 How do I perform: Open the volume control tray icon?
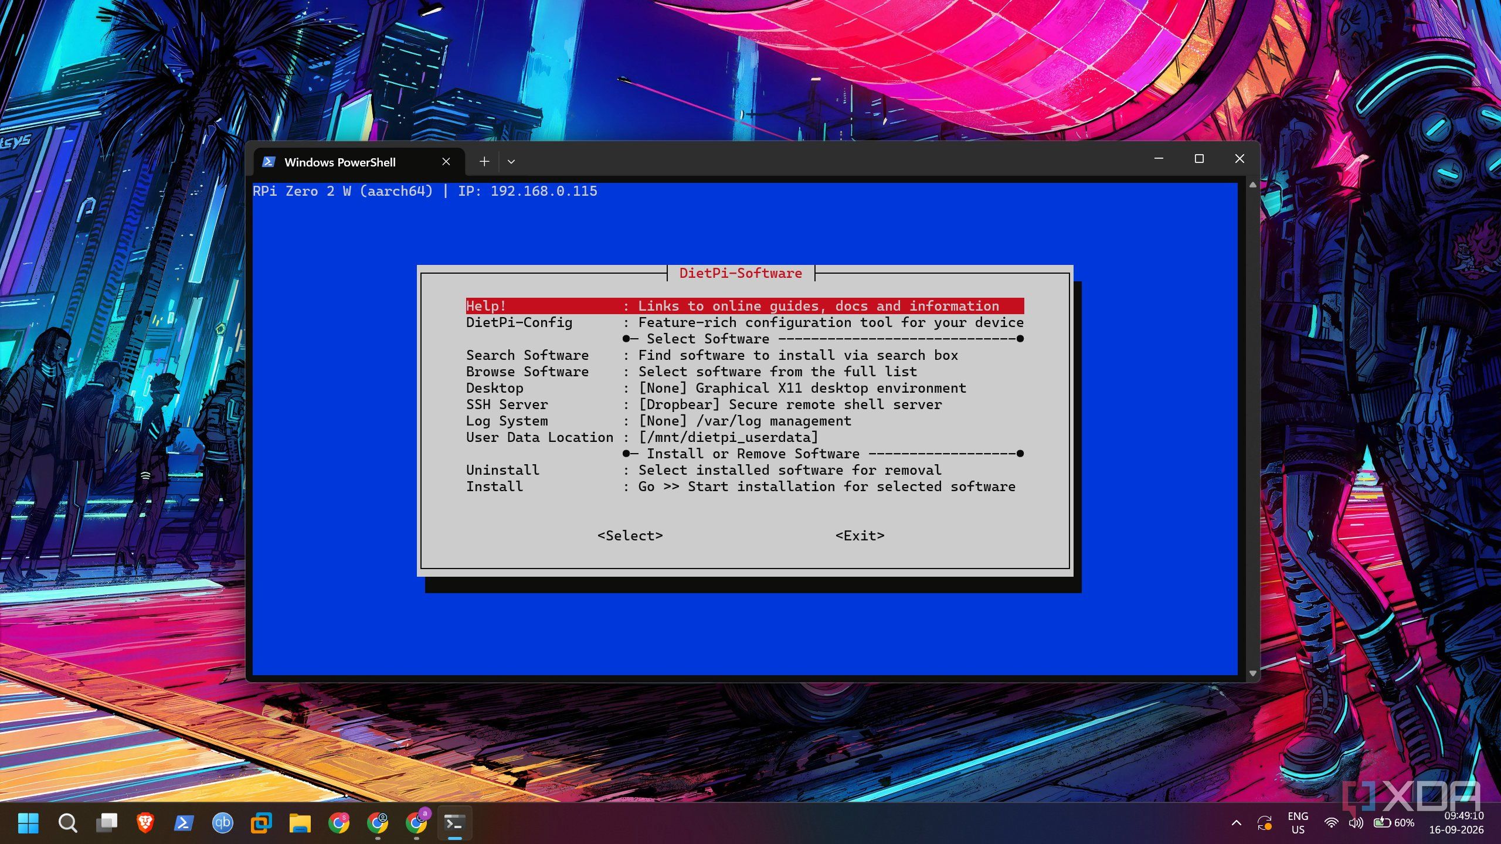coord(1356,823)
